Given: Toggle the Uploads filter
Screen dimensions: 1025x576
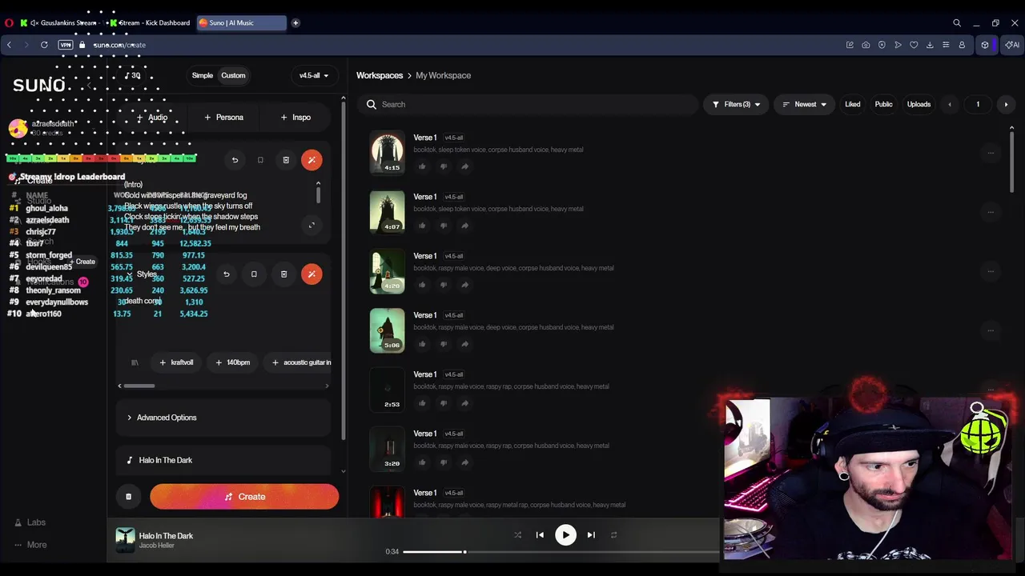Looking at the screenshot, I should (918, 104).
